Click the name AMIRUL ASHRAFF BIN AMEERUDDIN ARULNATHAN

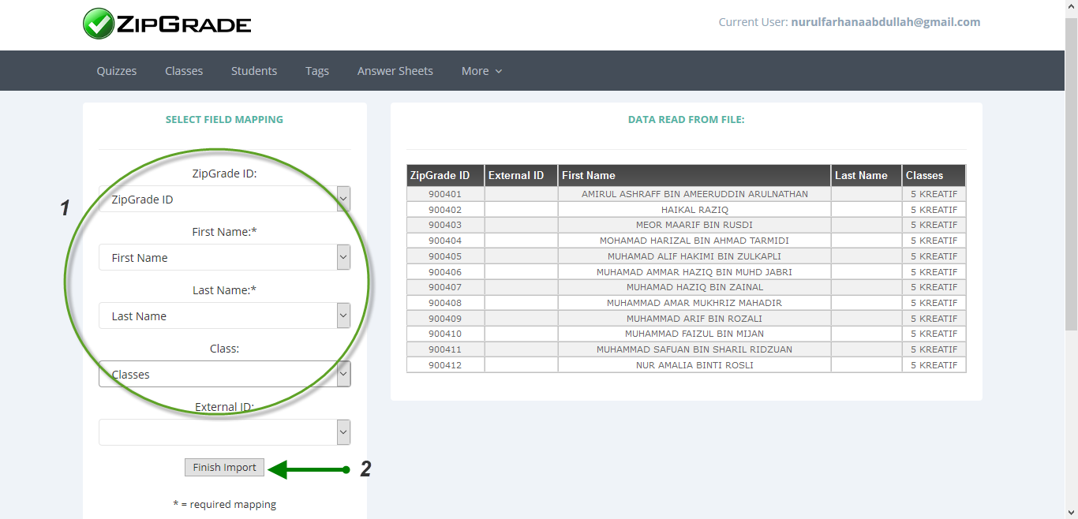694,194
